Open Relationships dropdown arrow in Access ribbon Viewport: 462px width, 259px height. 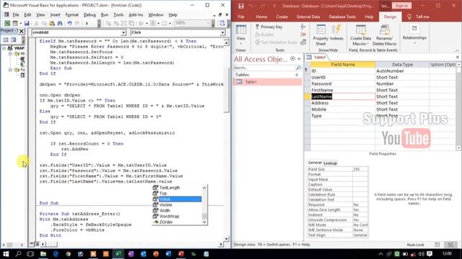pos(414,43)
